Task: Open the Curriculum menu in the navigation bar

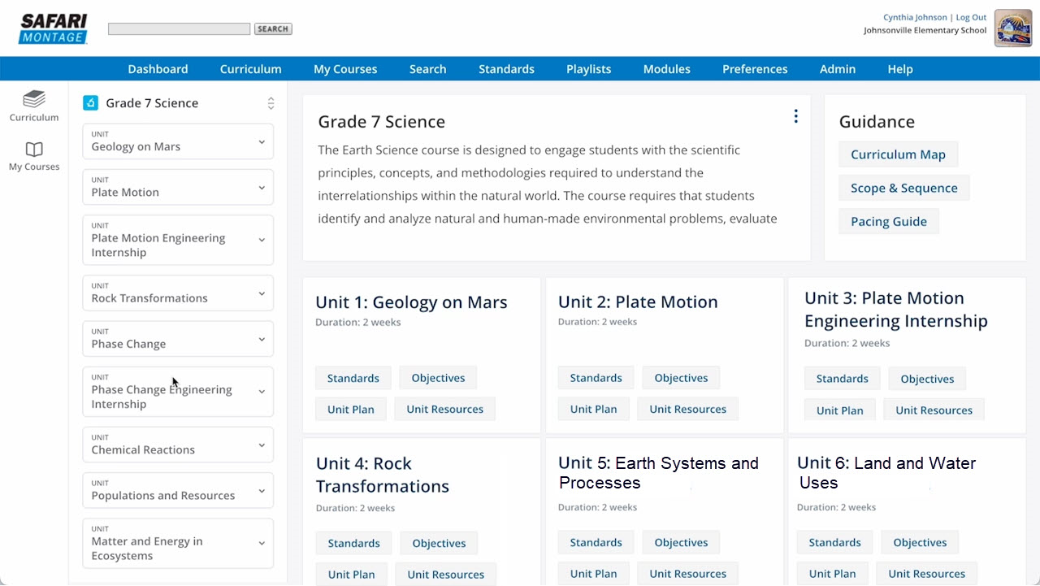Action: (x=250, y=69)
